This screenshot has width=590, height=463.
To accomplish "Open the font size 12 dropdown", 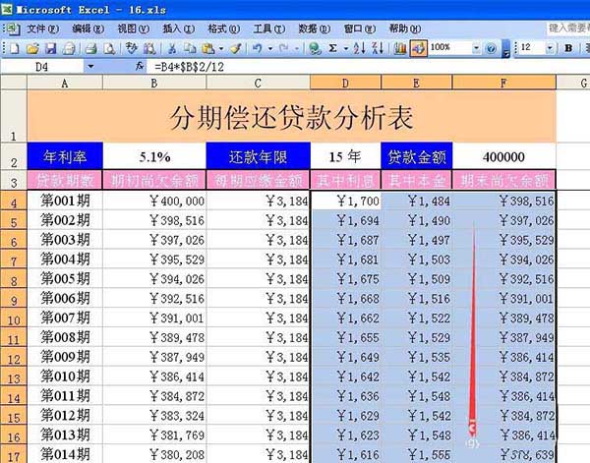I will click(550, 48).
